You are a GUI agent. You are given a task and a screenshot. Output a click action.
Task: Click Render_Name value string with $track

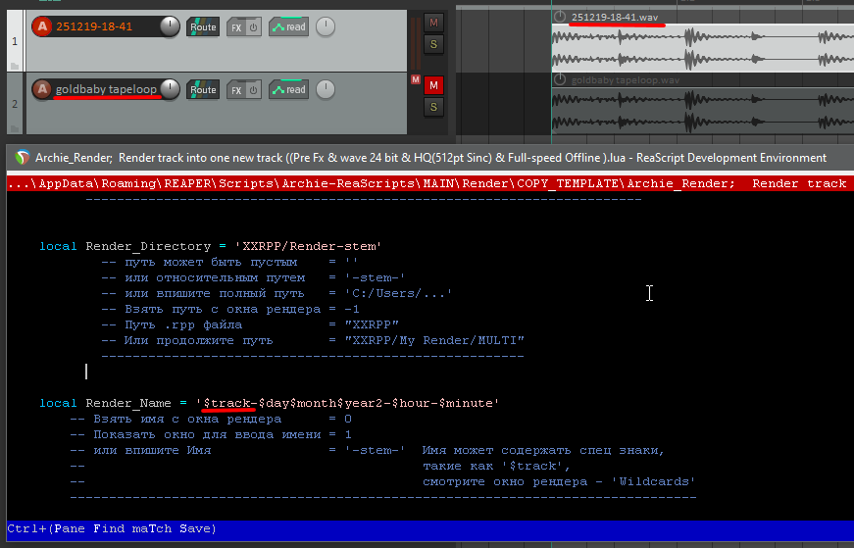pos(347,403)
